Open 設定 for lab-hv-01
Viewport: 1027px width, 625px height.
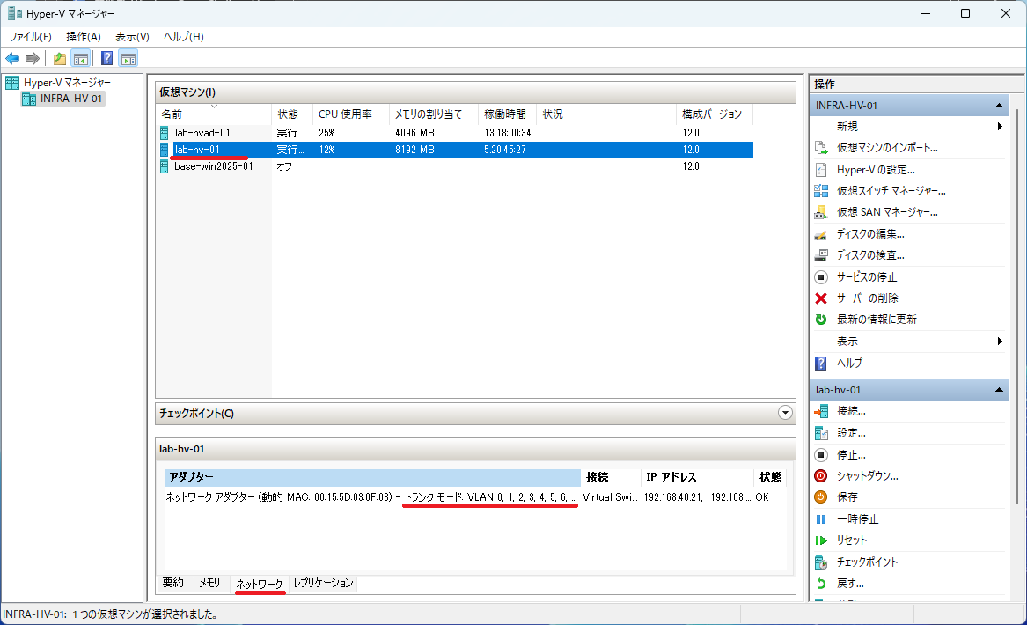(851, 433)
